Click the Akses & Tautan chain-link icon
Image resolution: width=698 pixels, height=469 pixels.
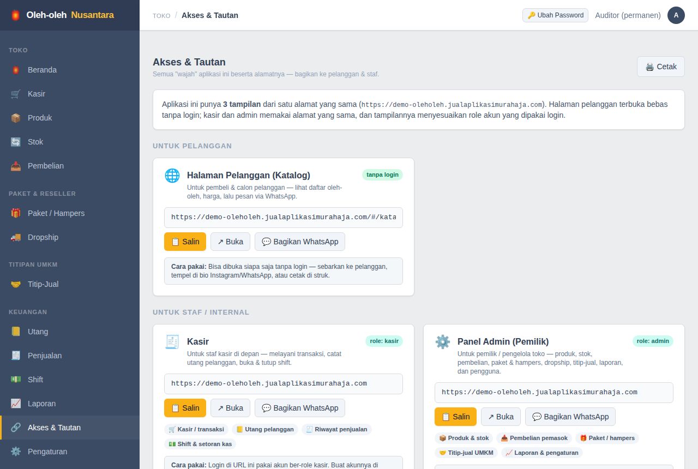click(16, 428)
